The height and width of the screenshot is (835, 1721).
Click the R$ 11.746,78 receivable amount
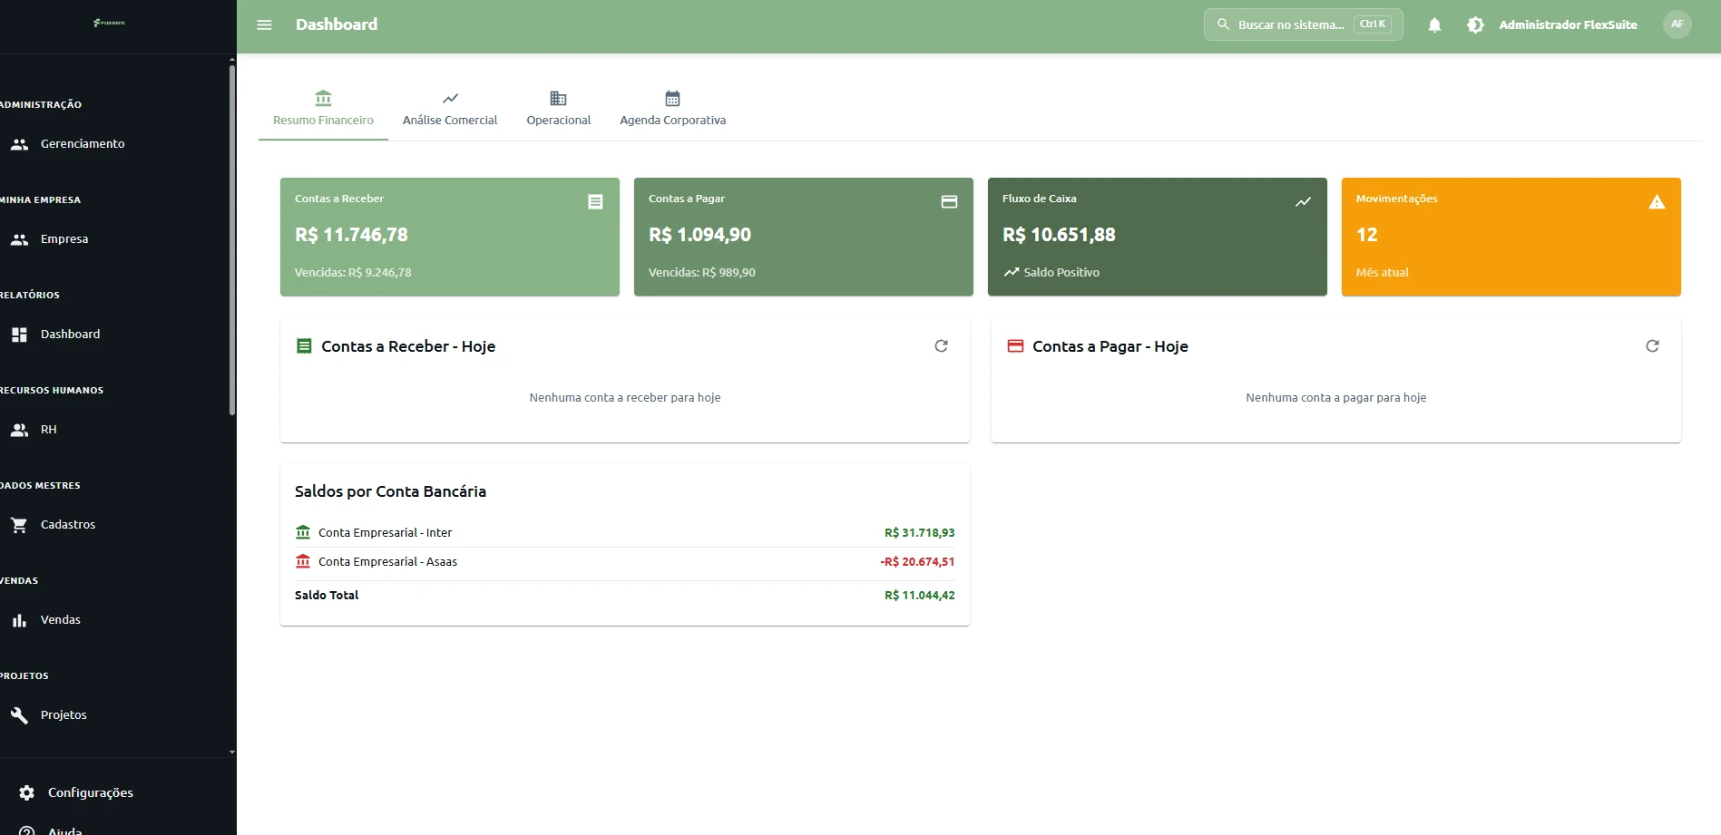click(351, 235)
